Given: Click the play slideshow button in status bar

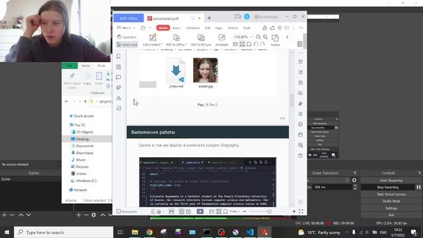Looking at the screenshot, I should tap(200, 212).
